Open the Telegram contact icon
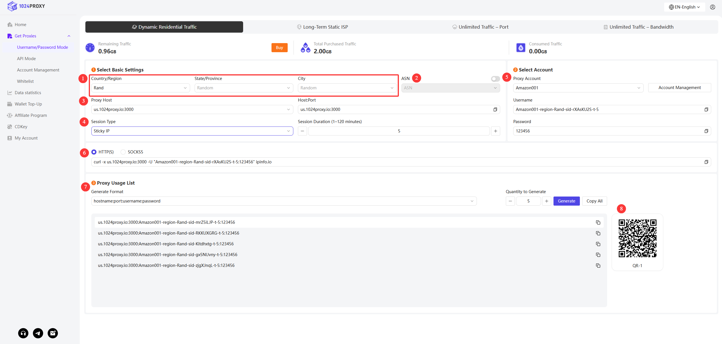The width and height of the screenshot is (722, 344). pyautogui.click(x=38, y=333)
